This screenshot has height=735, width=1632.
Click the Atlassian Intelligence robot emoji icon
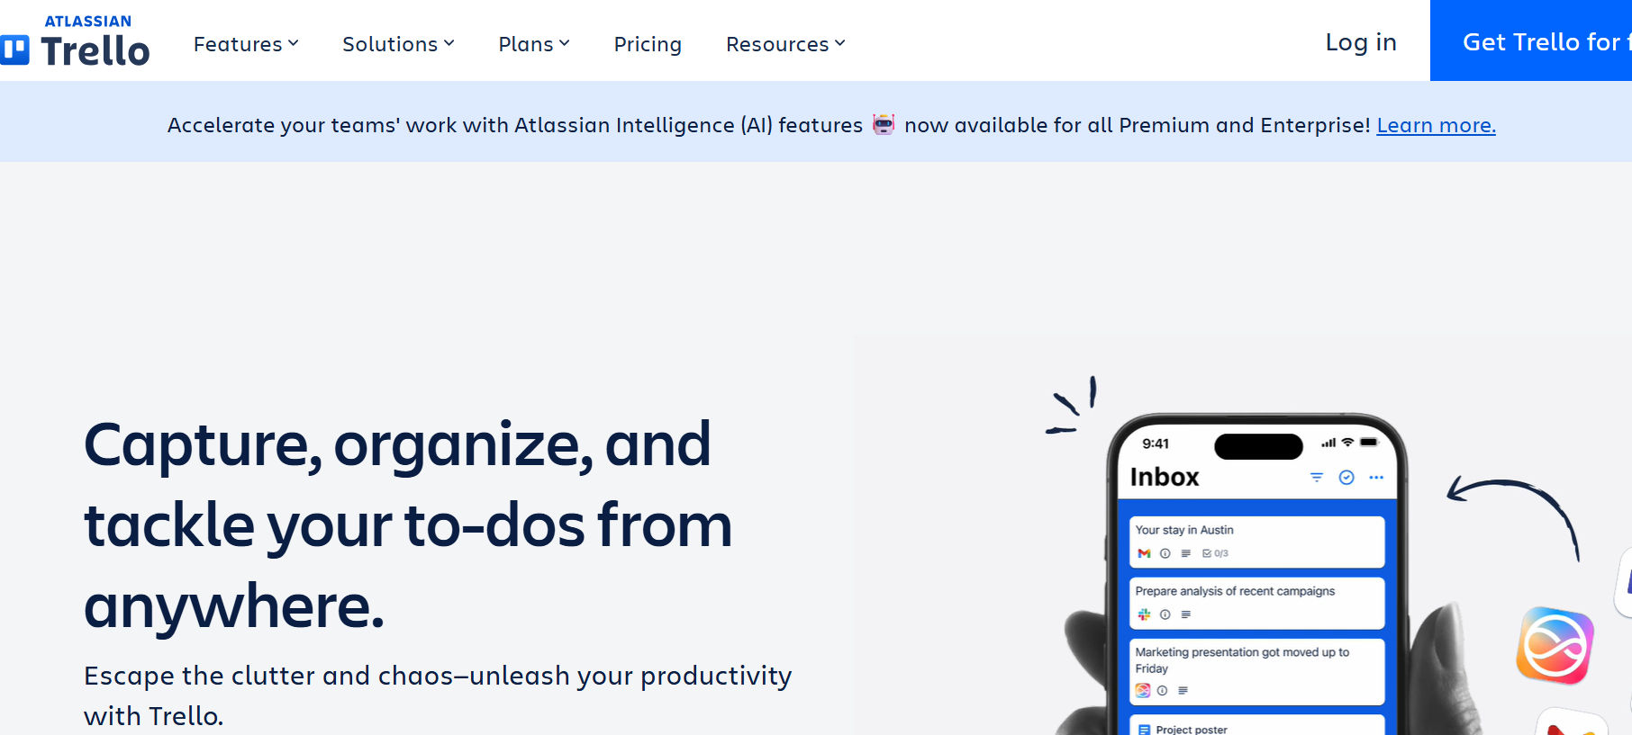[884, 124]
